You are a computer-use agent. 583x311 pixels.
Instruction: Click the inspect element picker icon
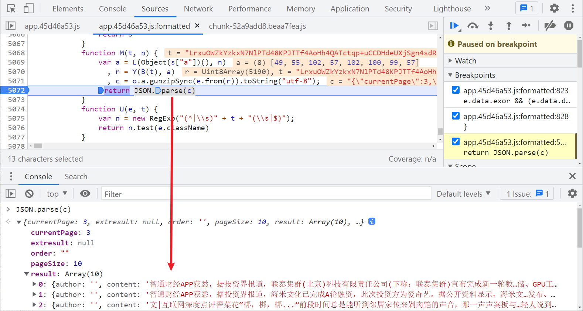tap(11, 8)
